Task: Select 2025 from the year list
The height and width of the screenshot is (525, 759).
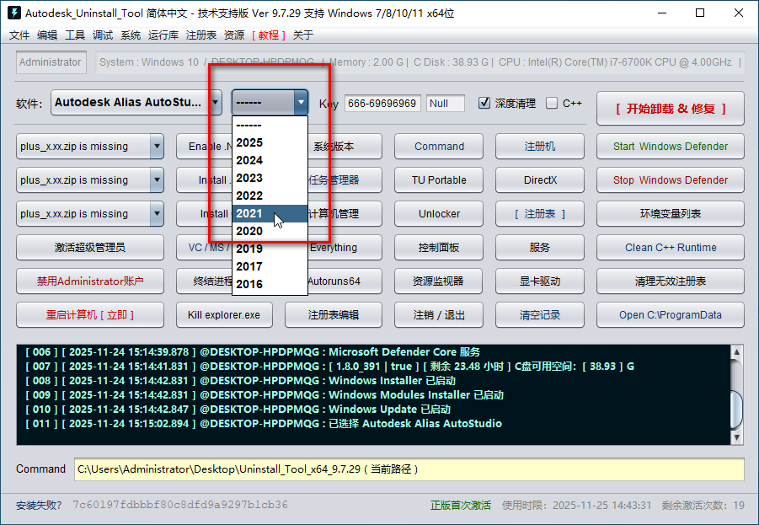Action: click(270, 142)
